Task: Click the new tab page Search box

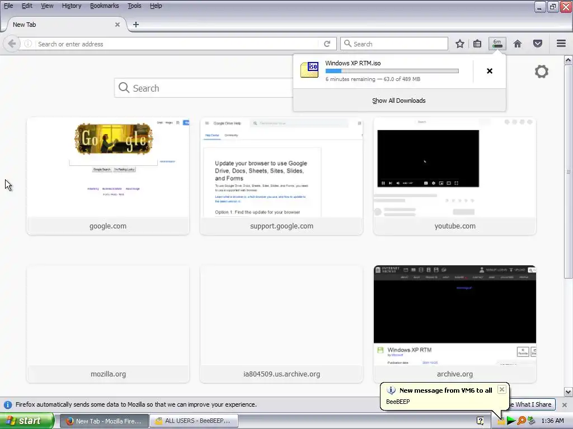Action: click(x=204, y=88)
